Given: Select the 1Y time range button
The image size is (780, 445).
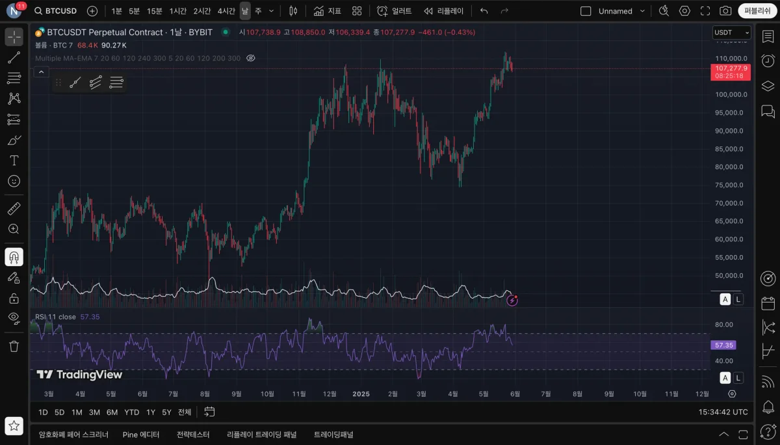Looking at the screenshot, I should click(151, 412).
